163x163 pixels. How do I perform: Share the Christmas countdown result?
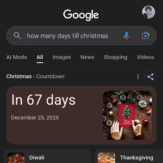(x=150, y=77)
